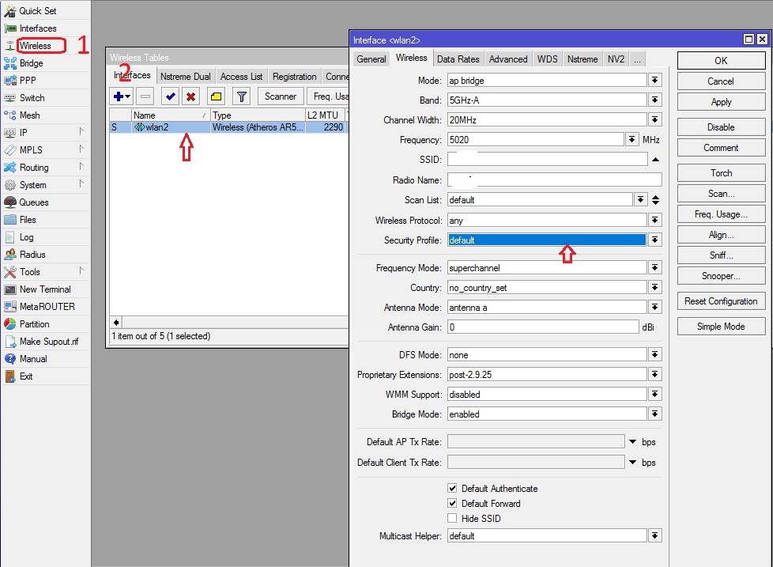Screen dimensions: 773x567
Task: Switch to the Data Rates tab
Action: (x=458, y=59)
